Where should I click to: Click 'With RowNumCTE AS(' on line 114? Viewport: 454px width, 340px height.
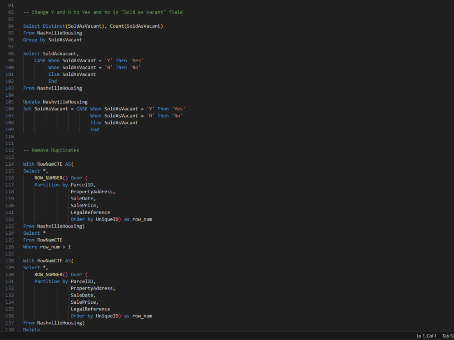click(x=49, y=164)
